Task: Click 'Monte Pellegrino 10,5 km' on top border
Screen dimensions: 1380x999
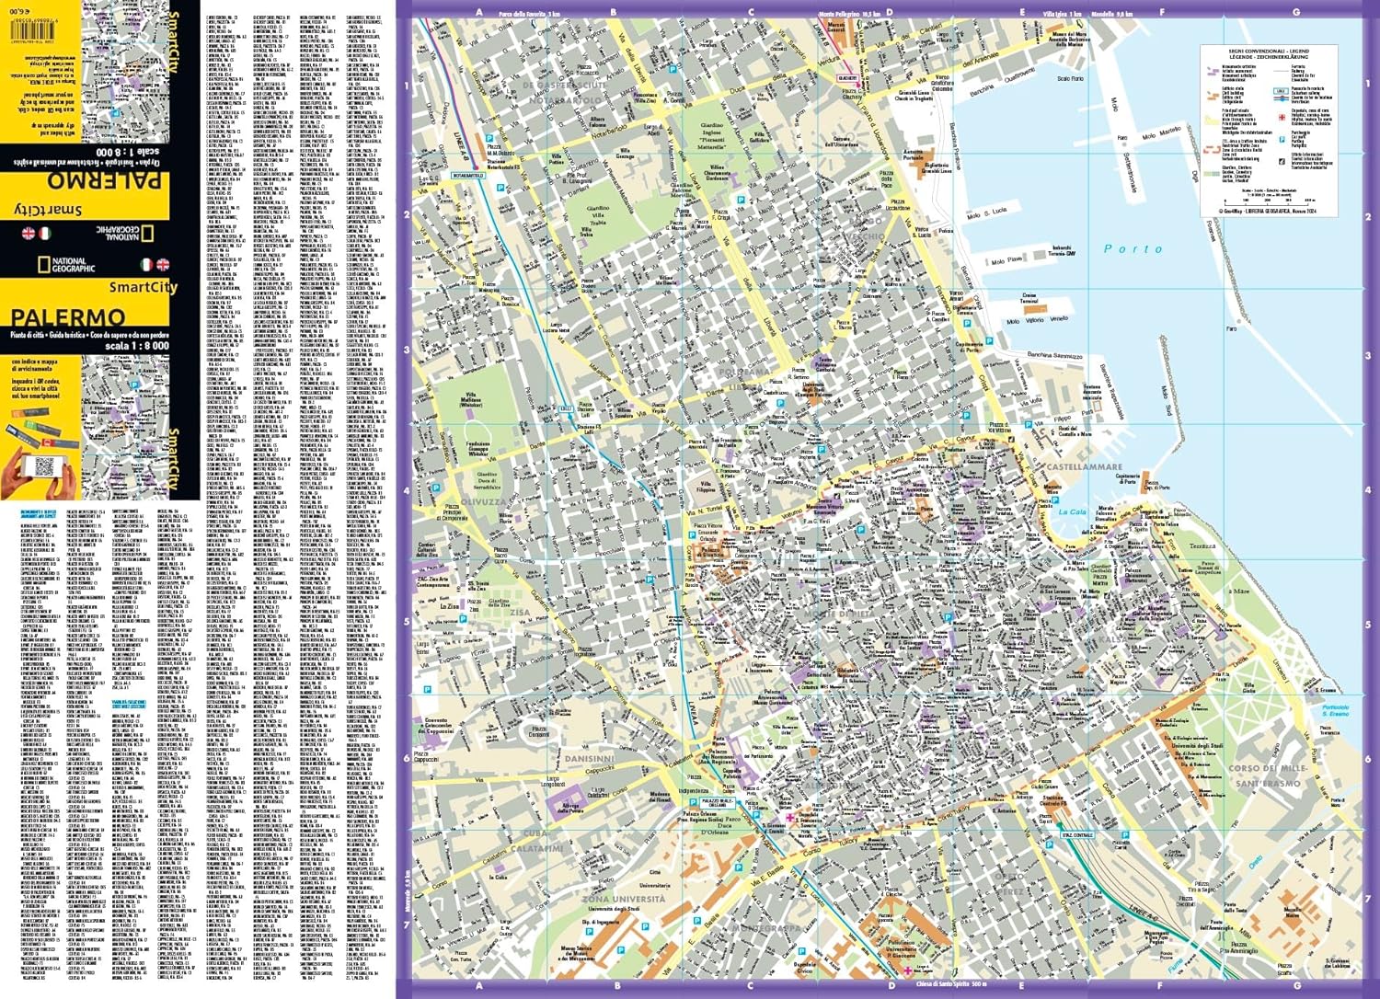Action: pos(849,14)
